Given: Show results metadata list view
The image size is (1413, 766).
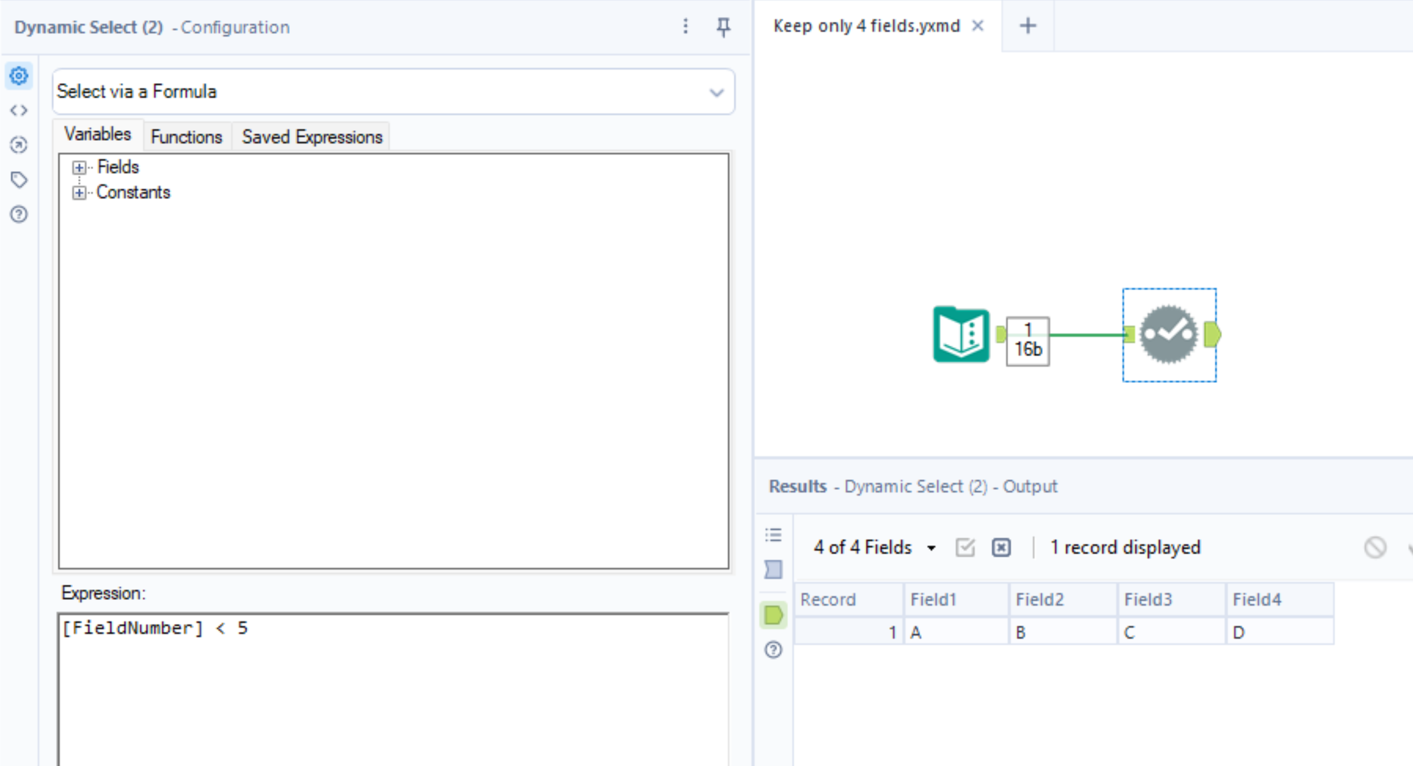Looking at the screenshot, I should click(773, 535).
